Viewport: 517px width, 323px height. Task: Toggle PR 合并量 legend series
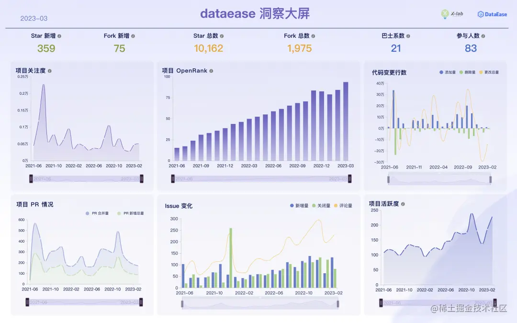click(x=97, y=213)
